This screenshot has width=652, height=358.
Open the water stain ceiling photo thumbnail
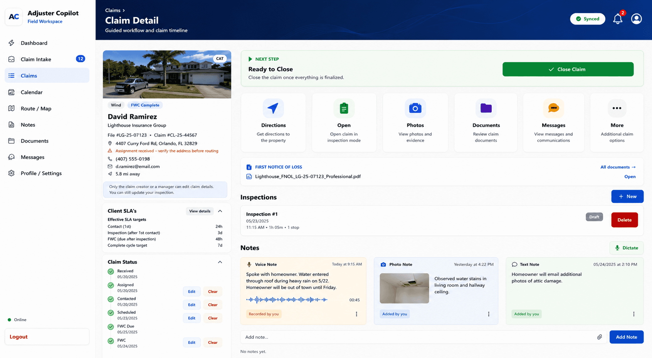click(404, 288)
